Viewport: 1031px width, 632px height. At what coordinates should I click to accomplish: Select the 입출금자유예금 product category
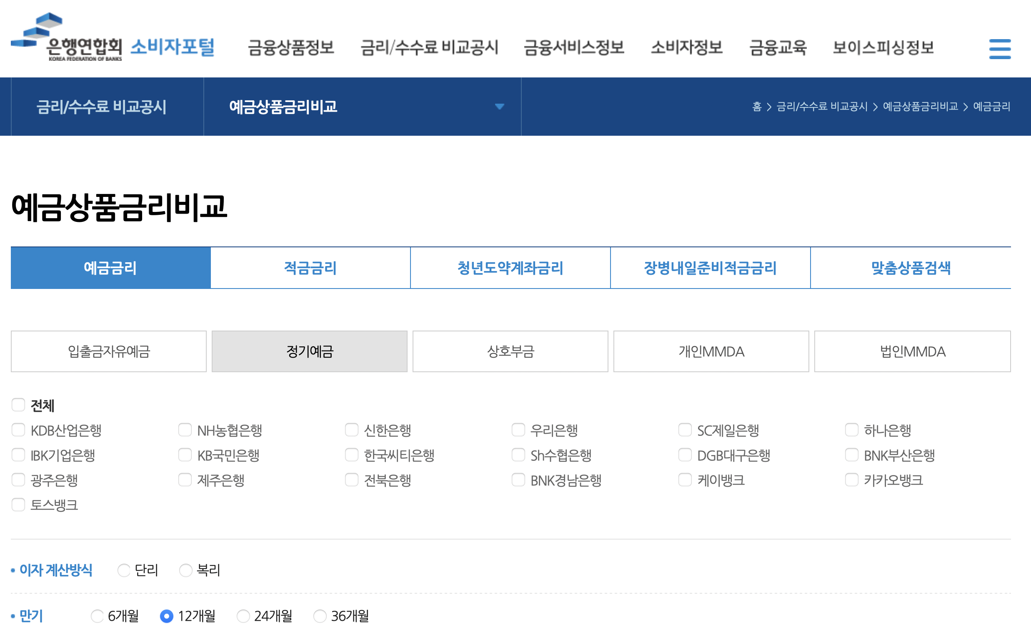coord(109,351)
